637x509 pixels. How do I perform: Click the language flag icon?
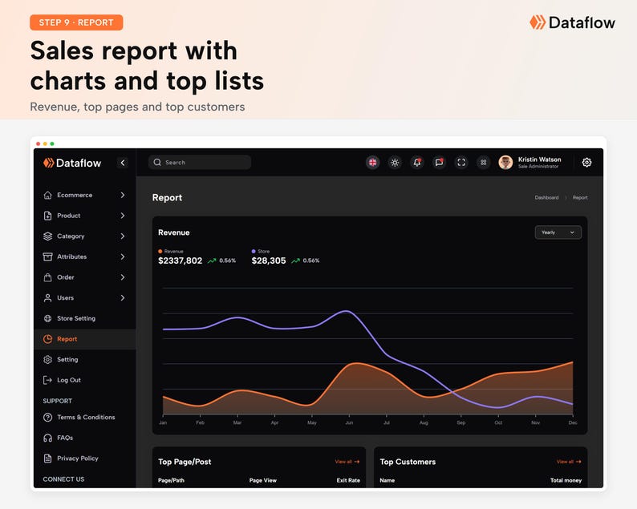(372, 163)
